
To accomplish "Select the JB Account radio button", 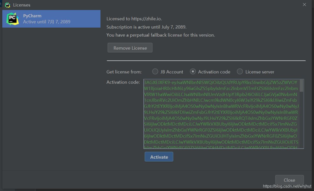I will pos(155,72).
